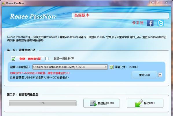Open the question mark help beside 重置USB
173x116 pixels.
(160, 75)
